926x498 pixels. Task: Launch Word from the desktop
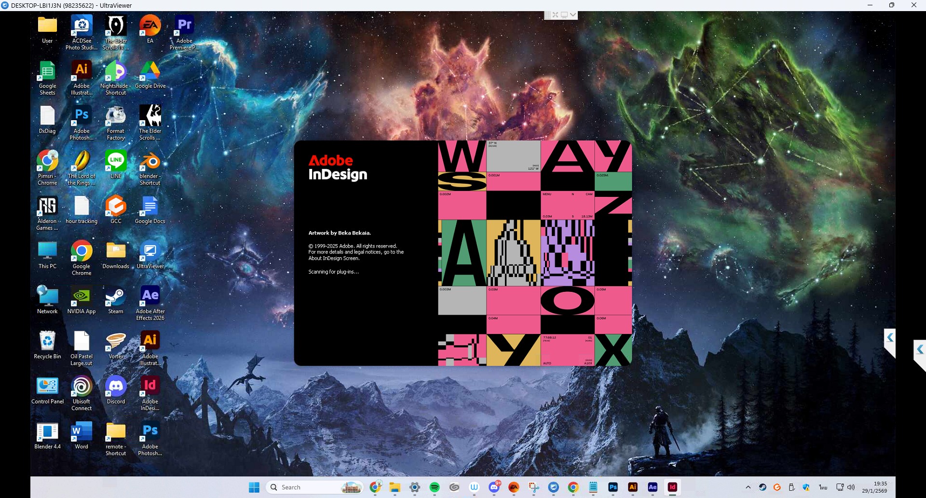(82, 436)
